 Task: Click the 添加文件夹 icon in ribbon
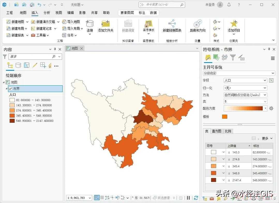105,24
